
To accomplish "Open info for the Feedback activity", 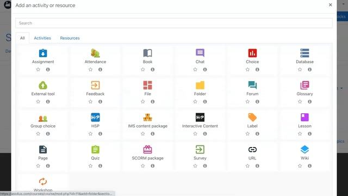I will pos(100,102).
